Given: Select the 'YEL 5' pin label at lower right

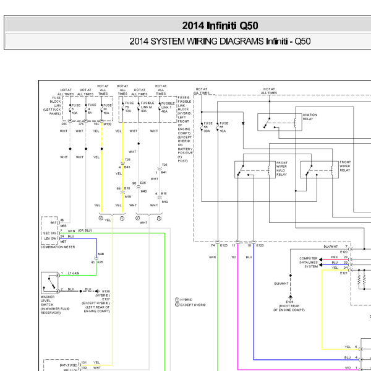Looking at the screenshot, I should click(x=351, y=347).
